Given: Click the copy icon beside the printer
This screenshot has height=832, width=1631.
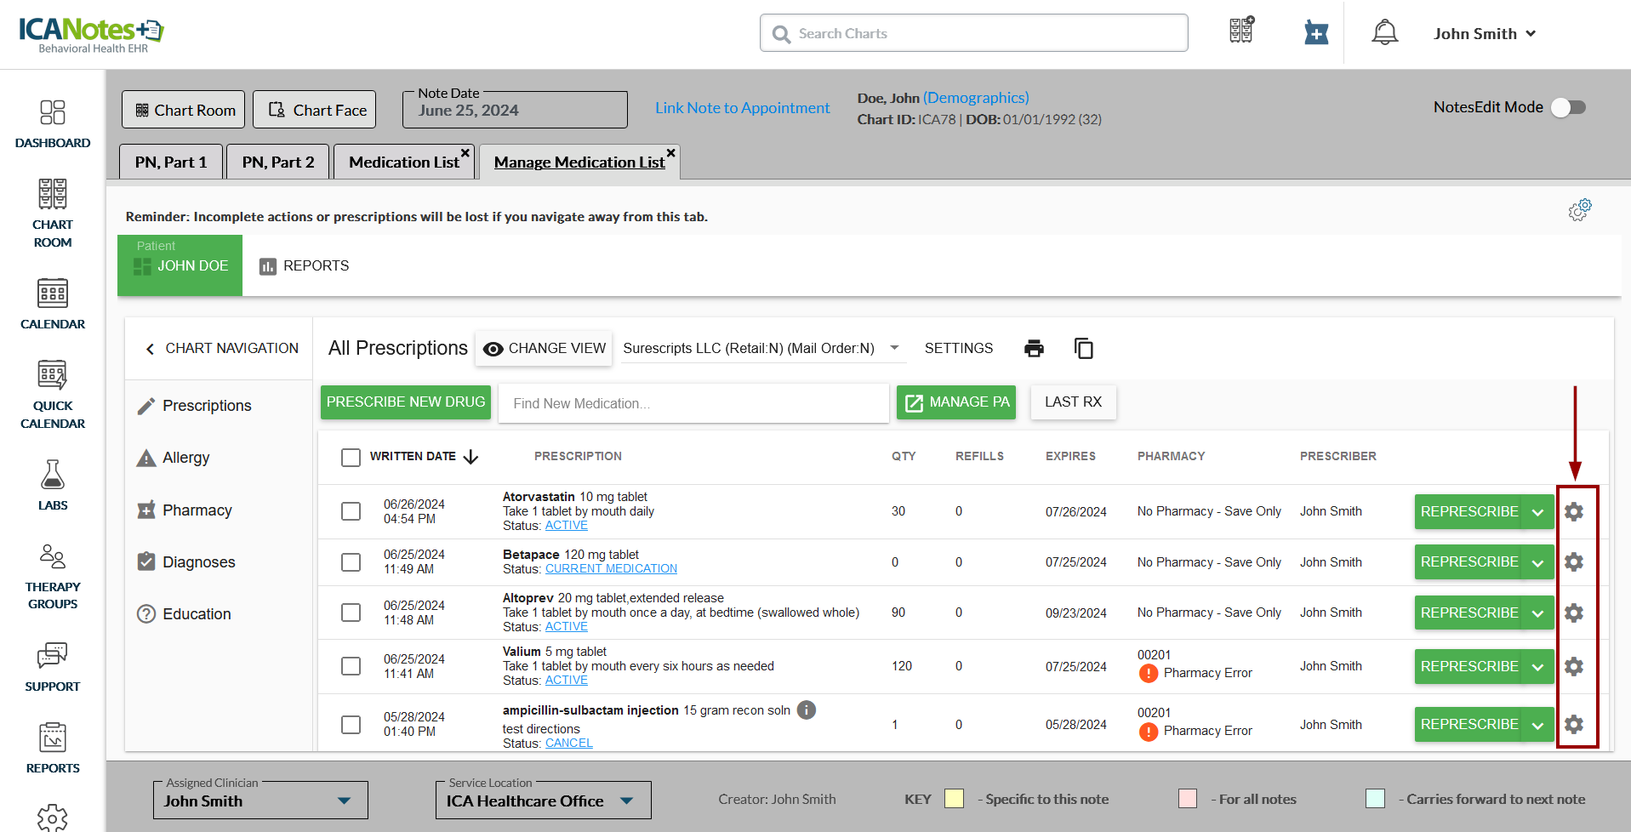Looking at the screenshot, I should [1083, 348].
